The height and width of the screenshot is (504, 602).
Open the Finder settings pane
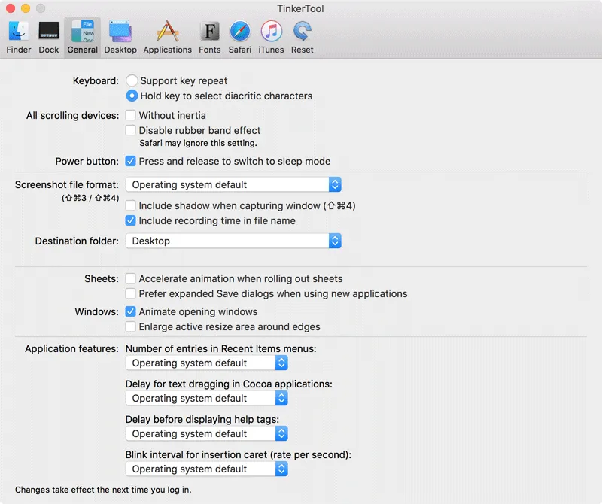tap(18, 34)
